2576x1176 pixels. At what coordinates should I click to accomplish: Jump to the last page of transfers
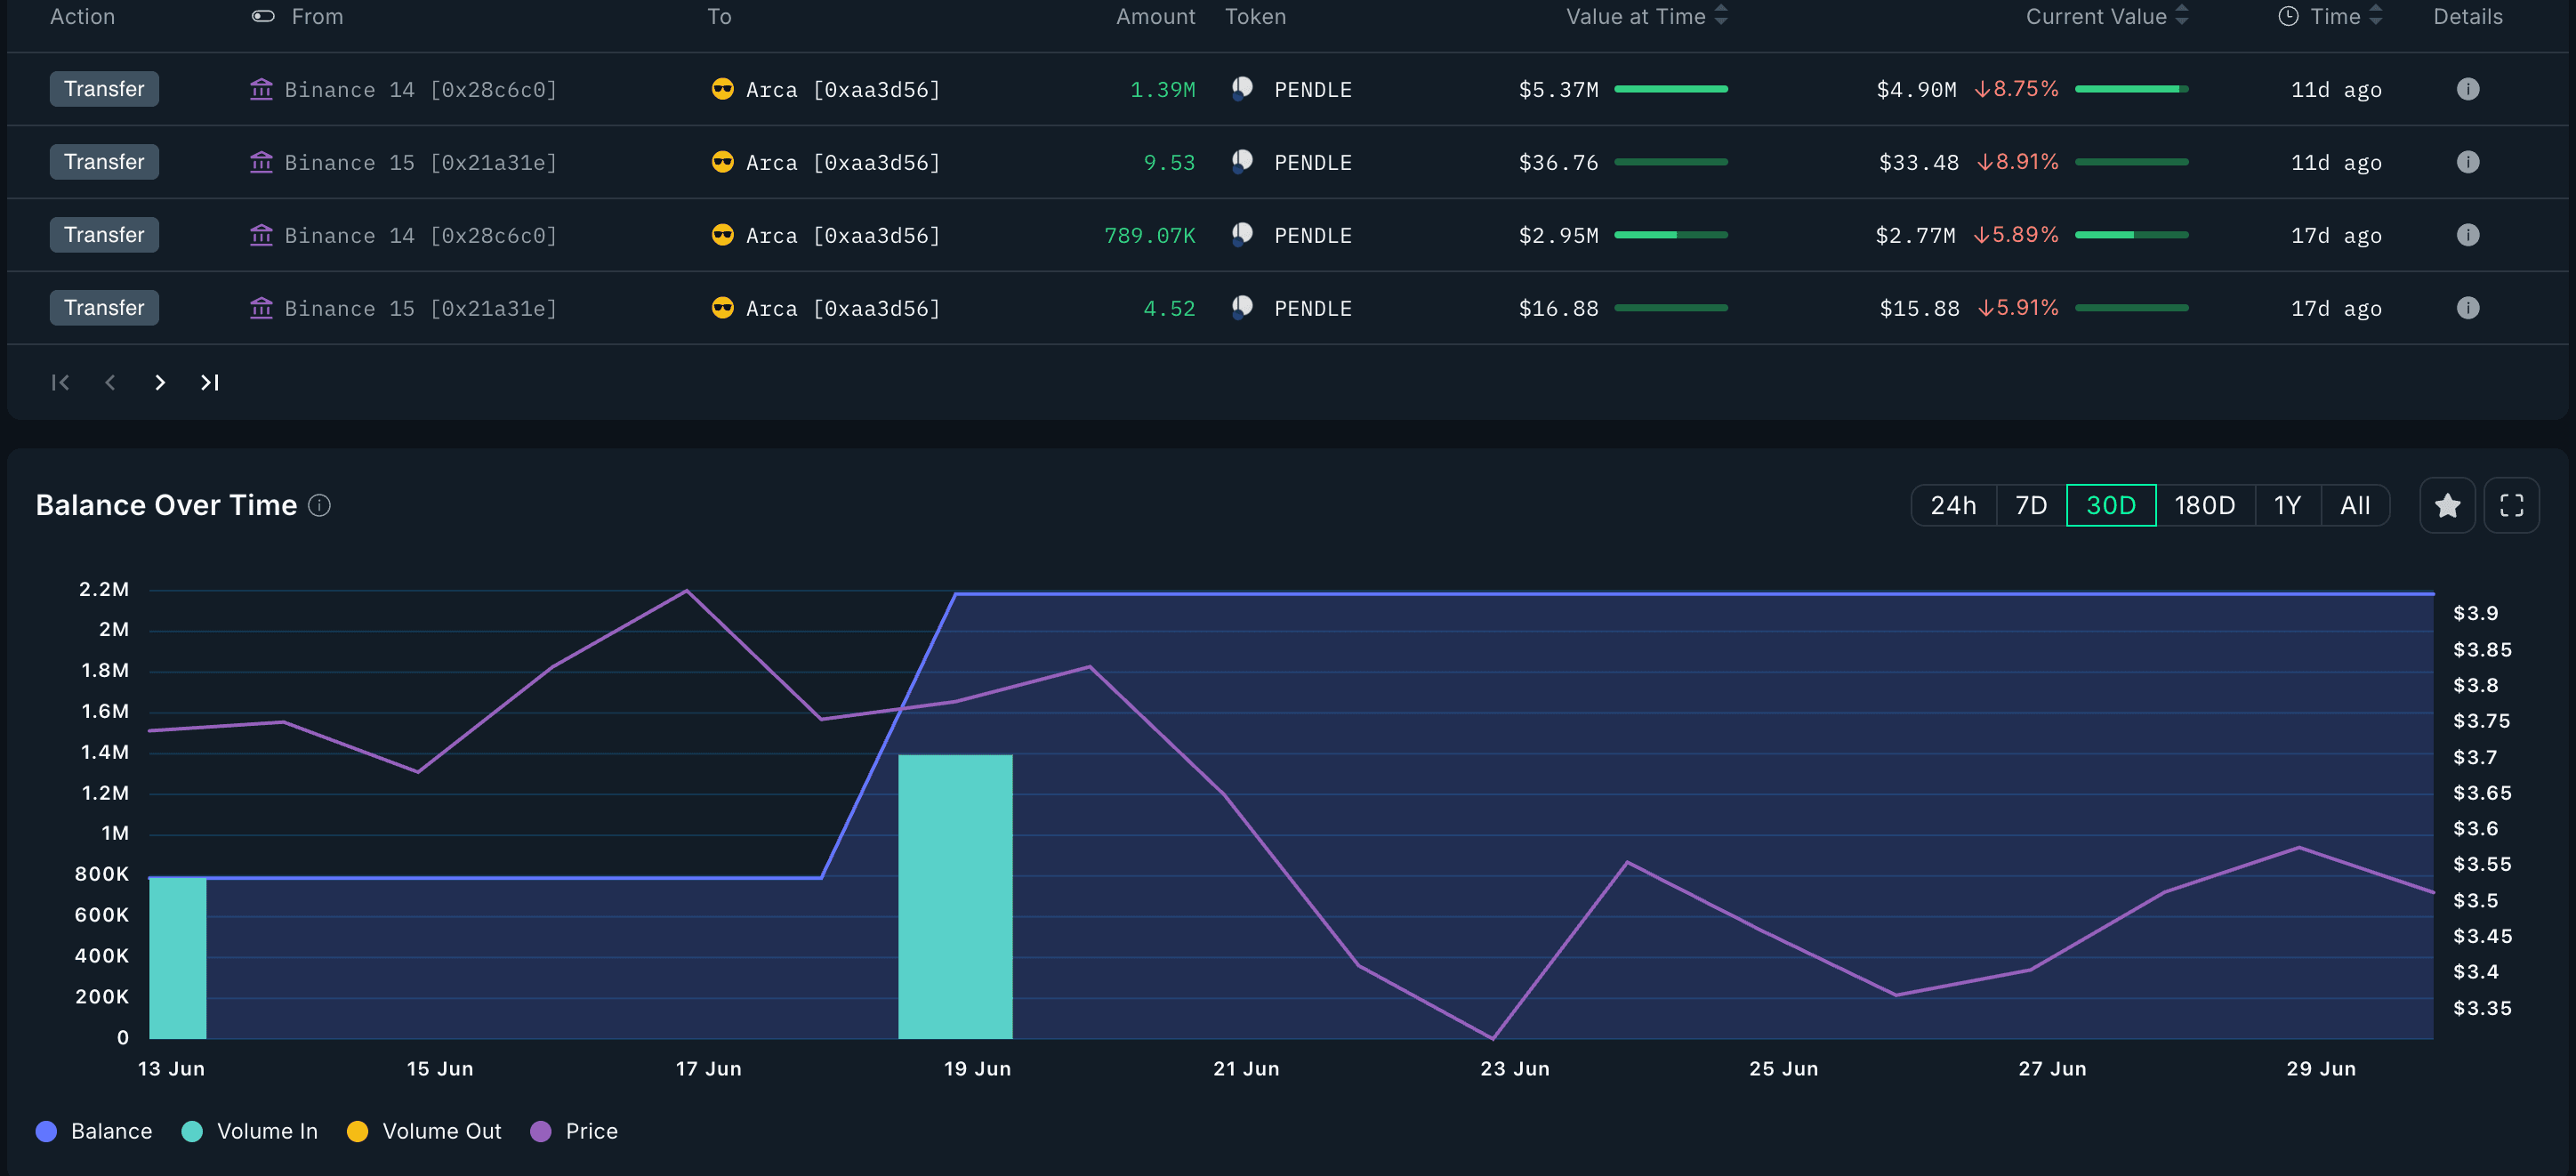[209, 383]
